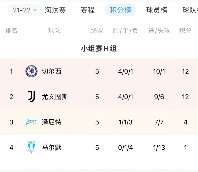198x172 pixels.
Task: Click the 进/失球 column header
Action: 159,31
